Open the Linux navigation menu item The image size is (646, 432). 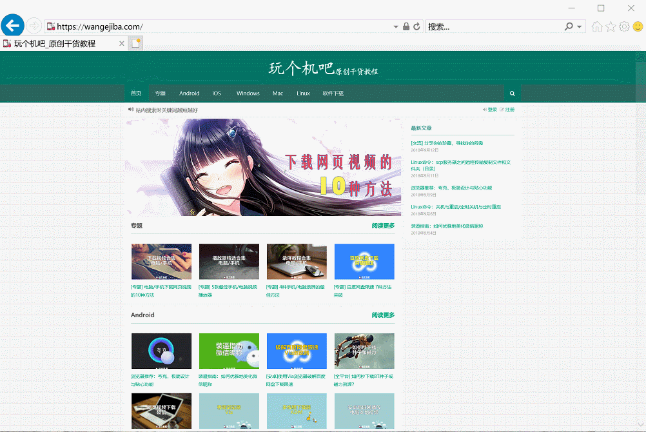[x=303, y=93]
